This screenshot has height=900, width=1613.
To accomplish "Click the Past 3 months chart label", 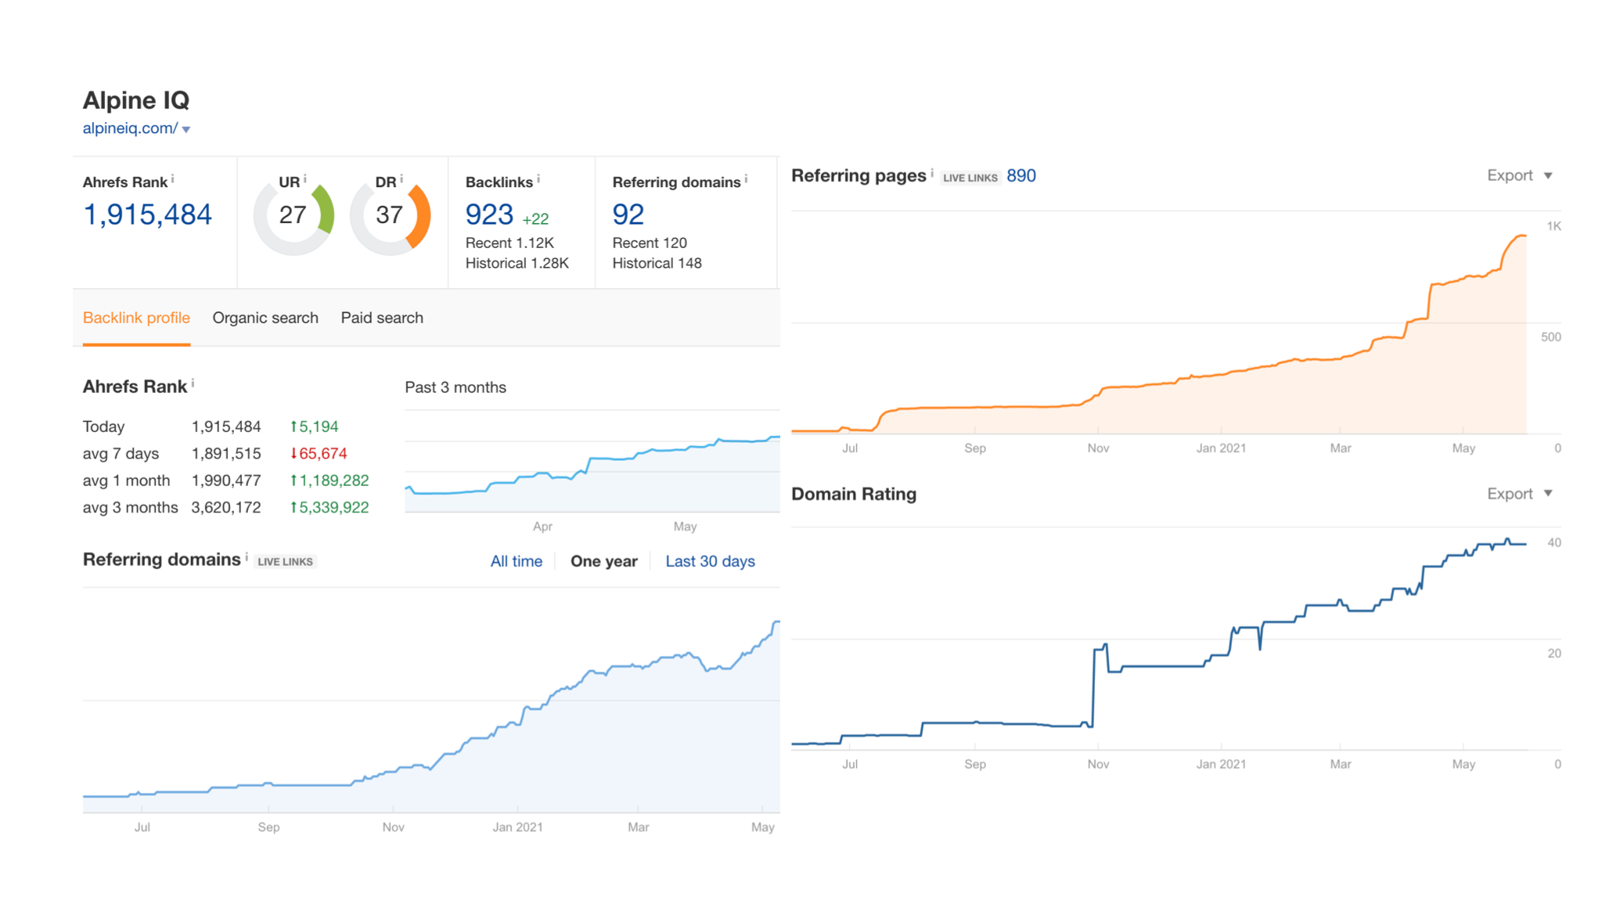I will 455,387.
